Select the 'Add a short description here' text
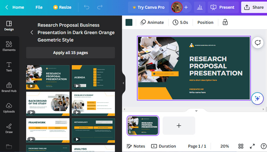This screenshot has width=267, height=152. coord(203,80)
